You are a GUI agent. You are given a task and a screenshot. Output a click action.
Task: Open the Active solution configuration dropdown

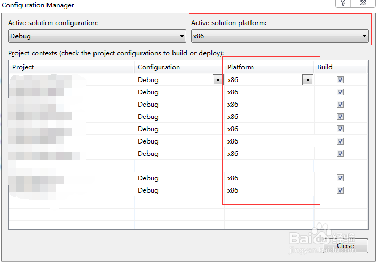tap(97, 36)
